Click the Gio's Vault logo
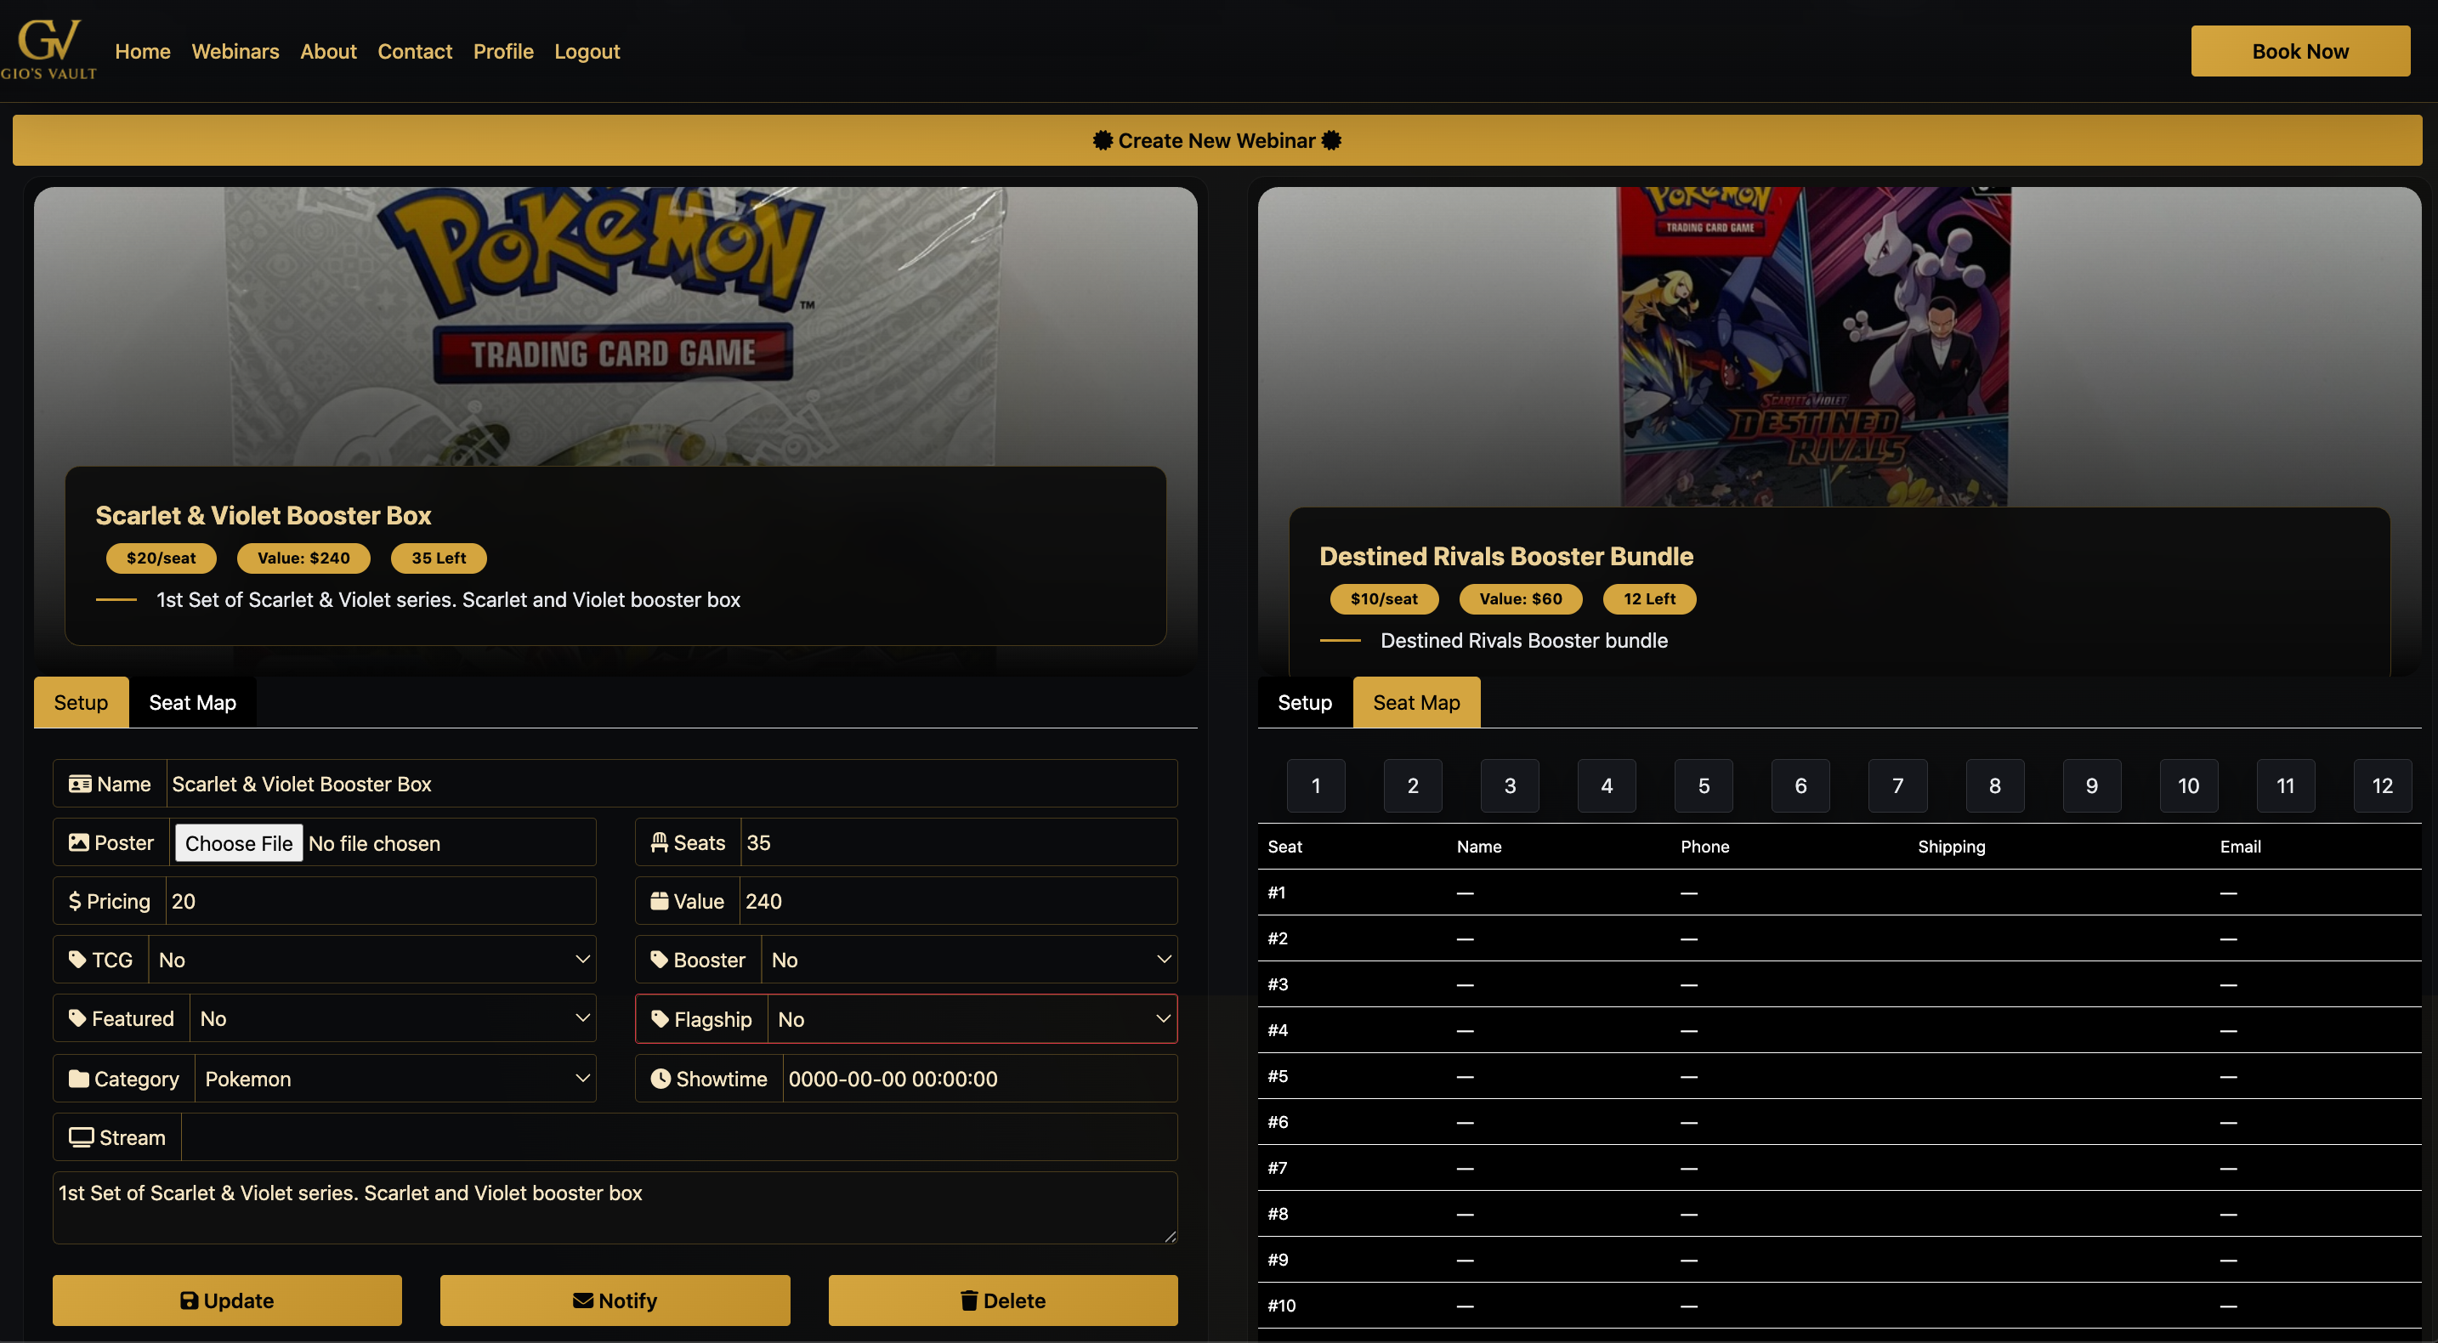The image size is (2438, 1343). [48, 49]
